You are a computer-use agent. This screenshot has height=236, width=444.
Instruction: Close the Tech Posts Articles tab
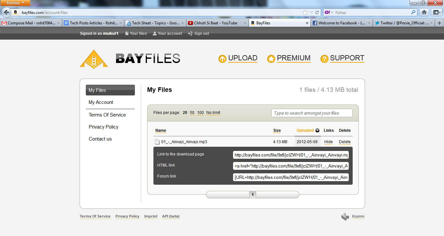pyautogui.click(x=121, y=23)
